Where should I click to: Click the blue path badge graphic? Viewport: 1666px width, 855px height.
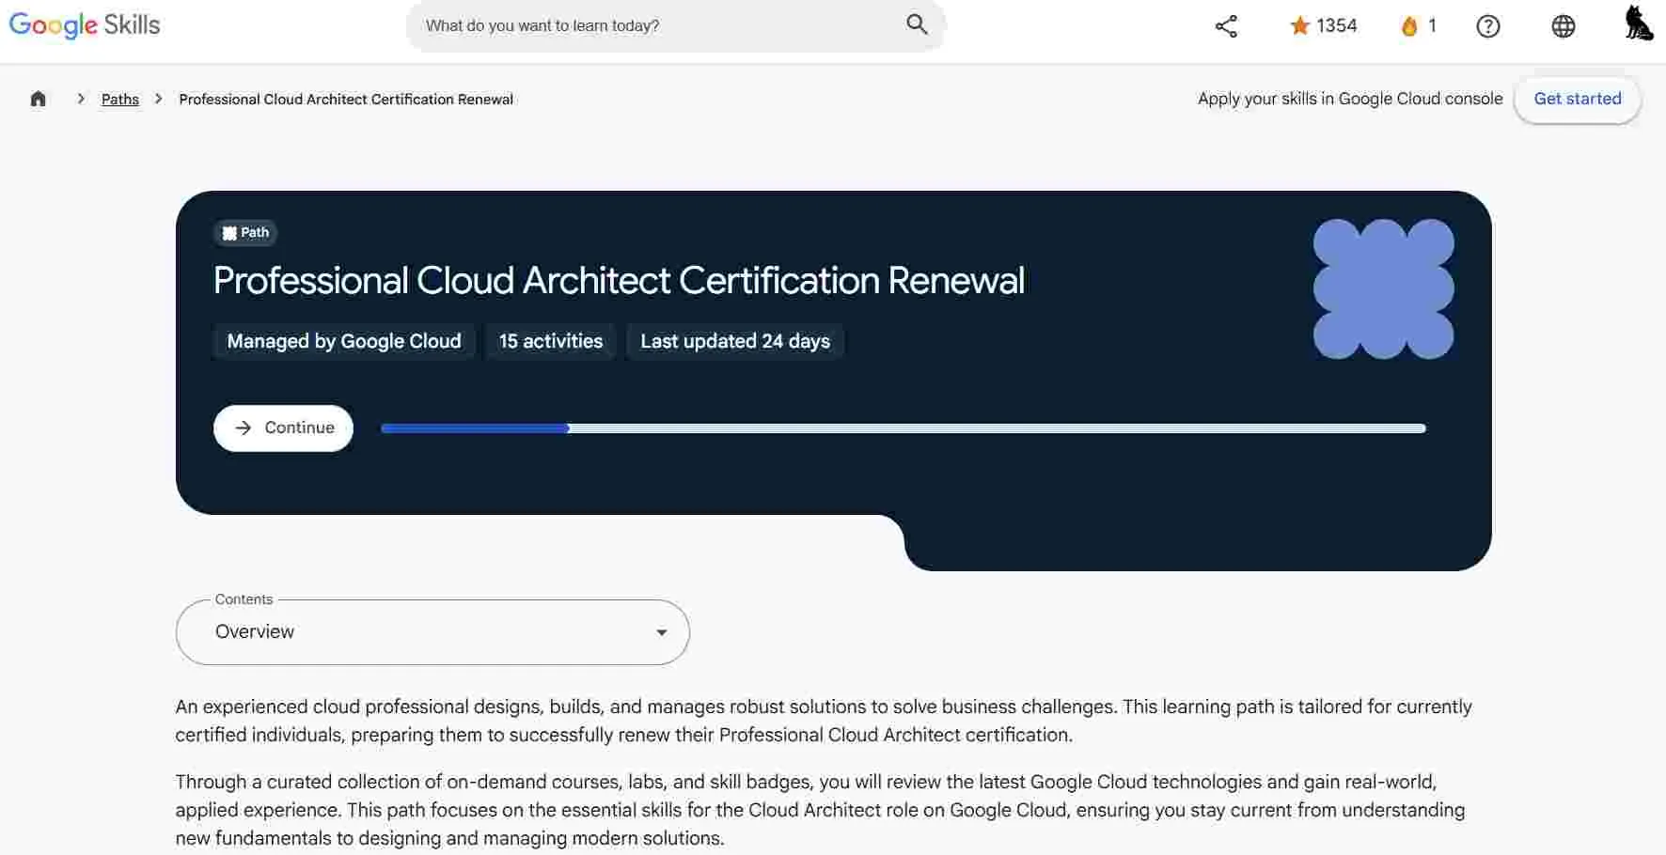click(1383, 288)
